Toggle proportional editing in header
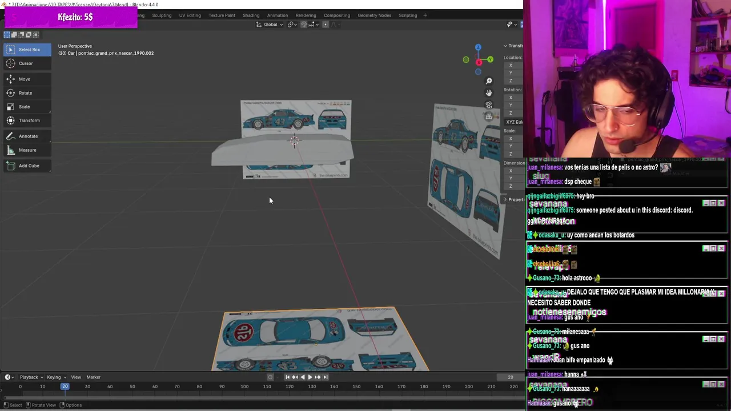 pyautogui.click(x=326, y=25)
